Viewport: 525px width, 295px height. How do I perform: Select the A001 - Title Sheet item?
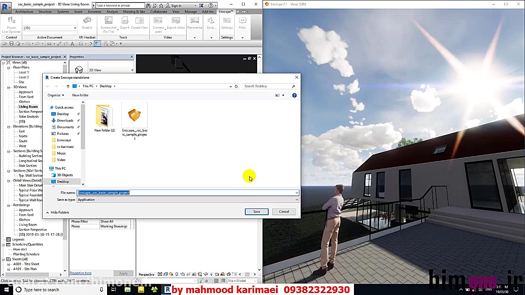point(26,264)
